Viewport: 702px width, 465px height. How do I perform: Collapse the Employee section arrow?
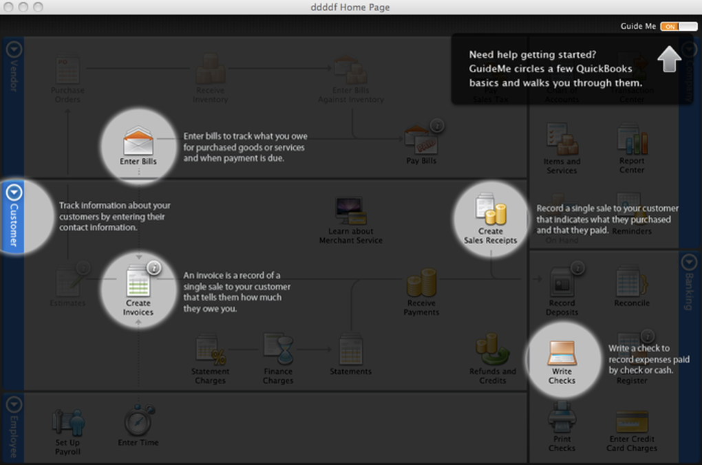click(14, 404)
